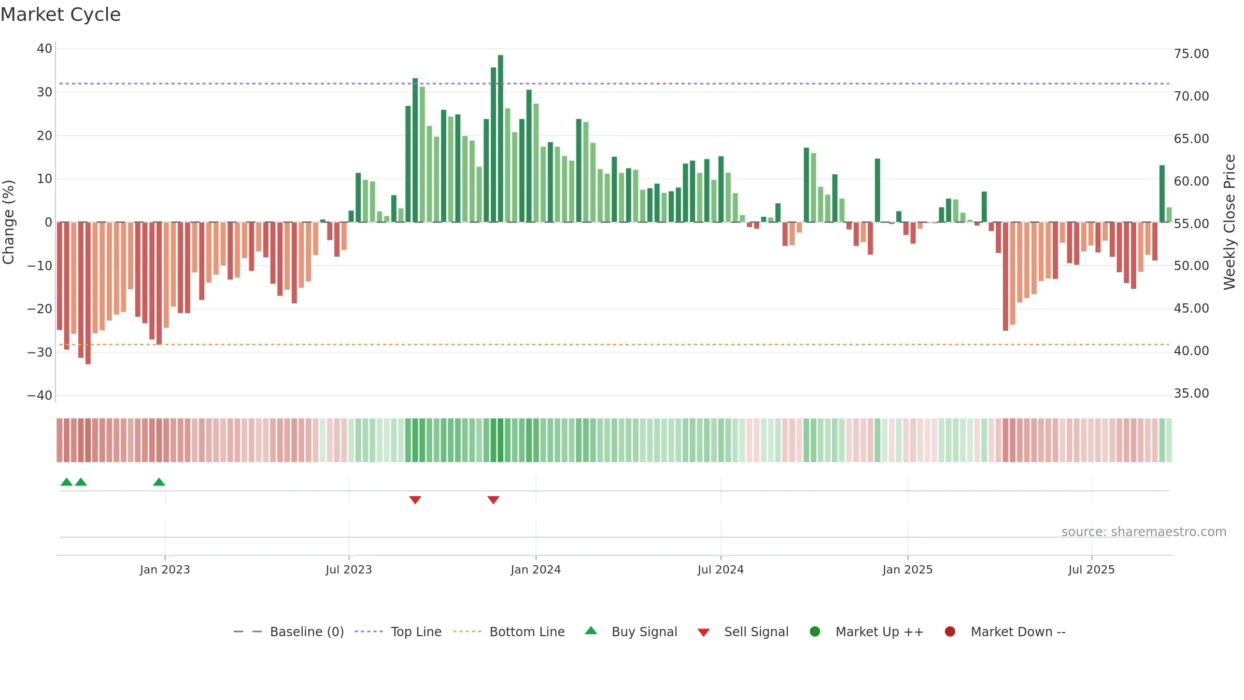
Task: Click the Jan 2024 axis label
Action: 536,570
